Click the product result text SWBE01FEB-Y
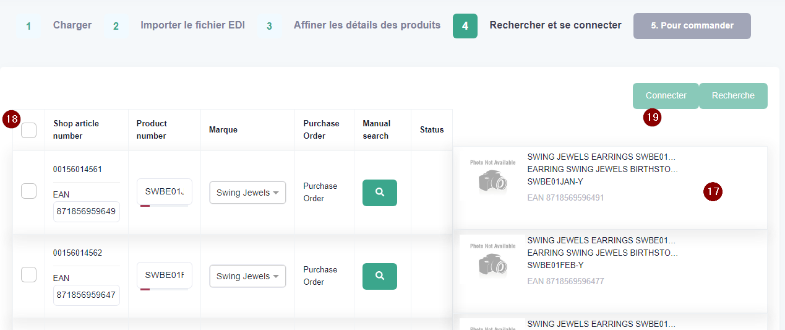Viewport: 785px width, 330px height. pyautogui.click(x=555, y=266)
